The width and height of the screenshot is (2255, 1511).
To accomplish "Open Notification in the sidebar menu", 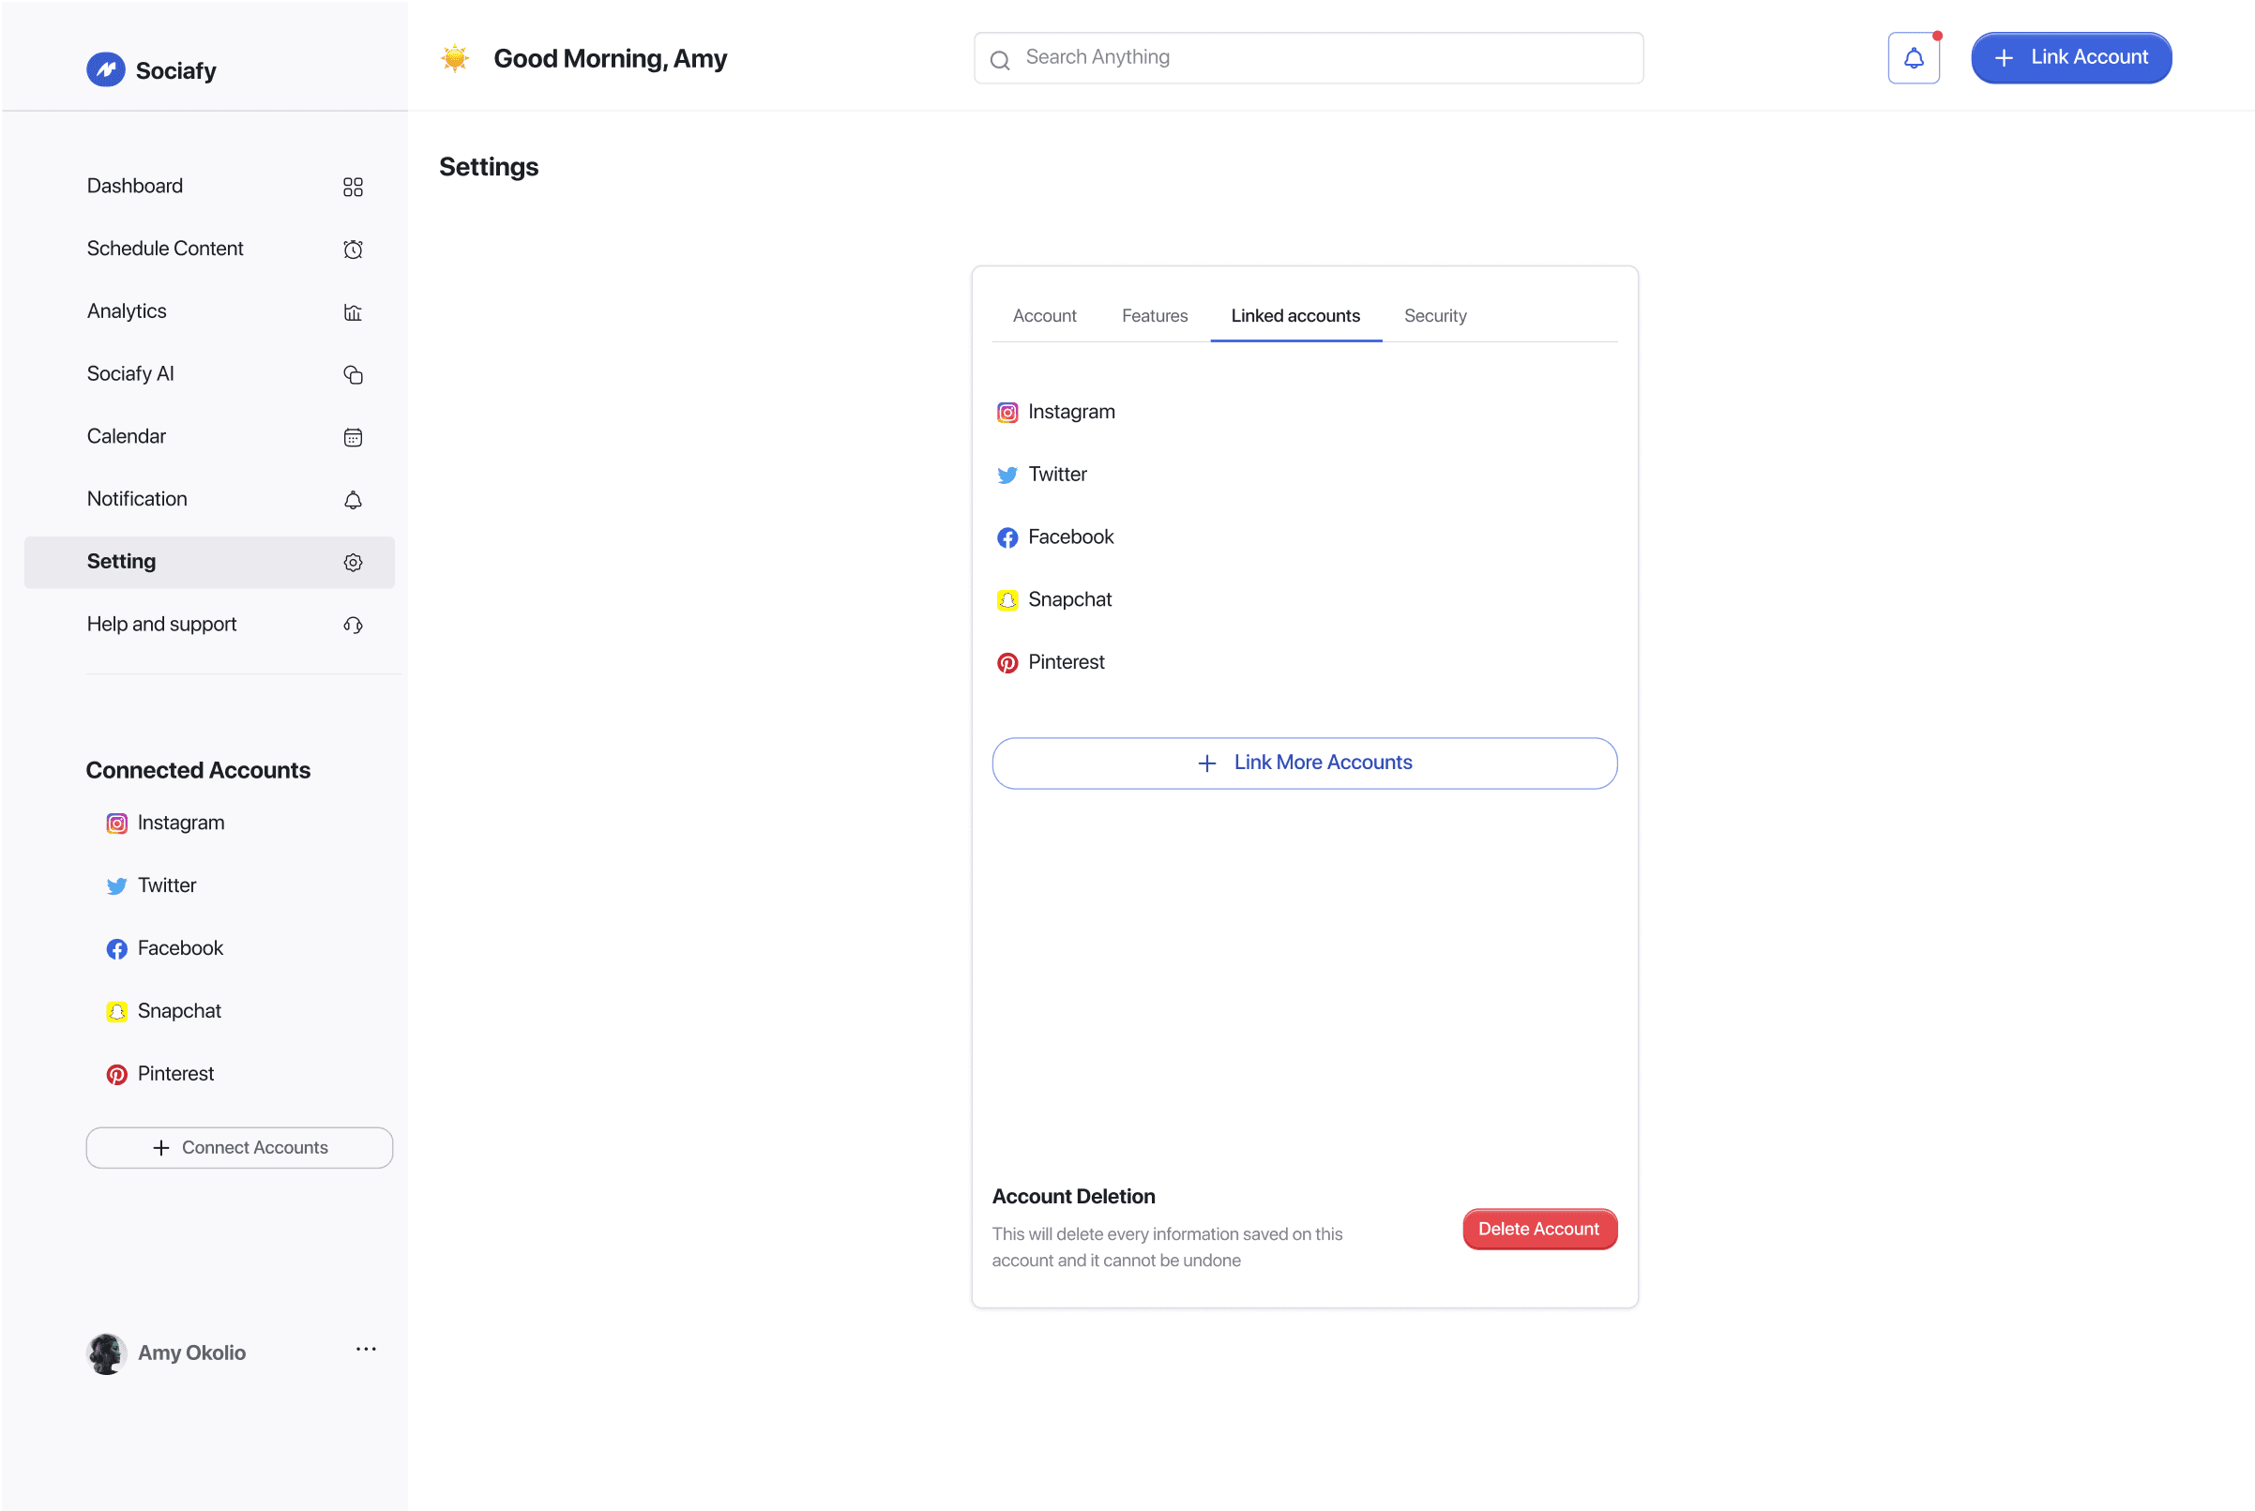I will coord(137,499).
